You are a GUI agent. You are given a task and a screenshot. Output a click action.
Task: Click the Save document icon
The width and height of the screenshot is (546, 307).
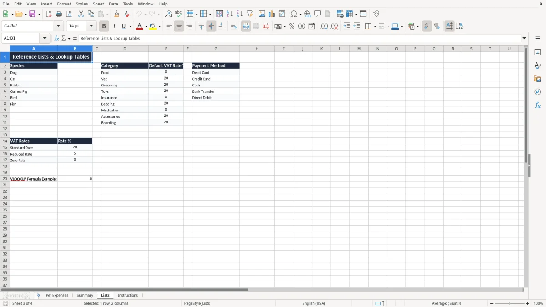tap(32, 14)
